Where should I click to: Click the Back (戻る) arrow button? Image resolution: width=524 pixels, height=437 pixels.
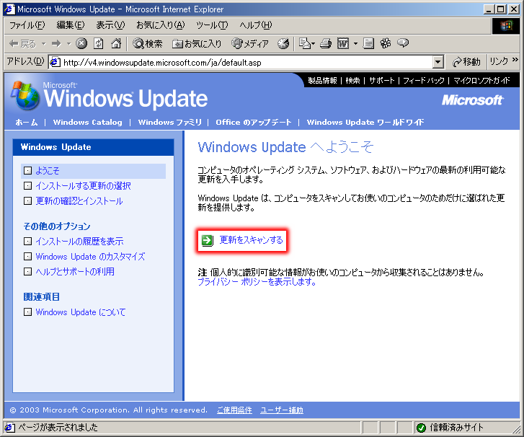tap(22, 43)
